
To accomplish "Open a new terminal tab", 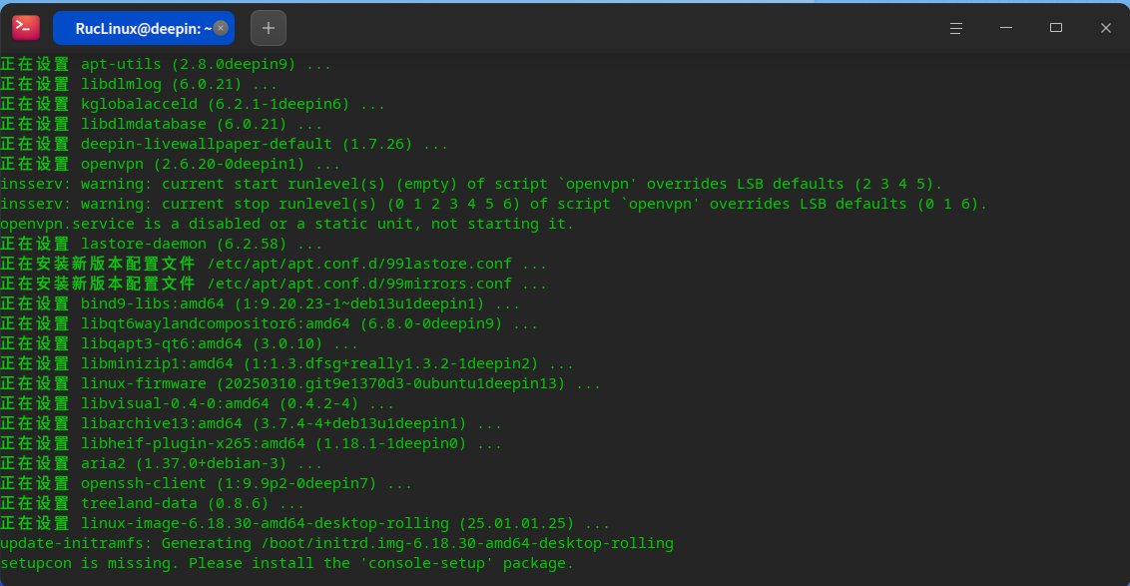I will (269, 28).
